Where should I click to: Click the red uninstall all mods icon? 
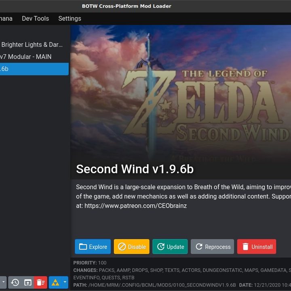(40, 283)
